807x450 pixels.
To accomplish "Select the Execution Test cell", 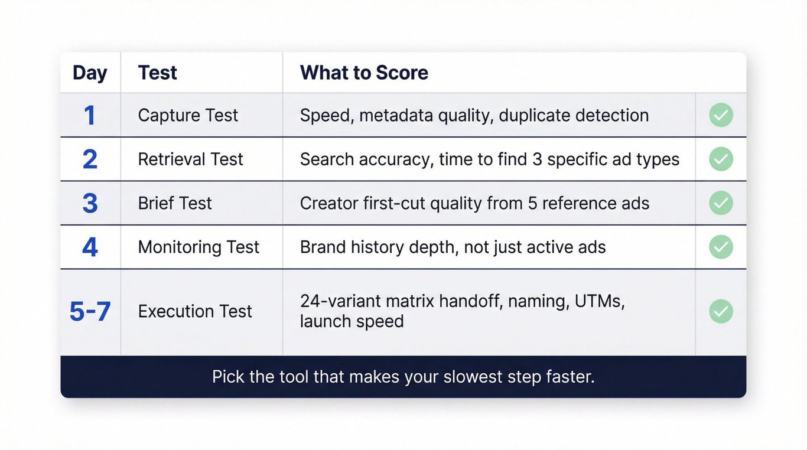I will click(195, 311).
